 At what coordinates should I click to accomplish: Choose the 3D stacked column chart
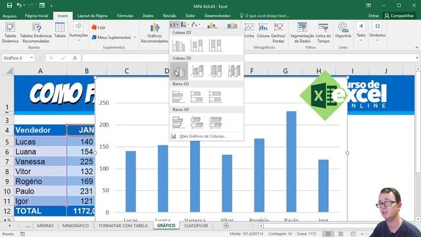point(197,71)
